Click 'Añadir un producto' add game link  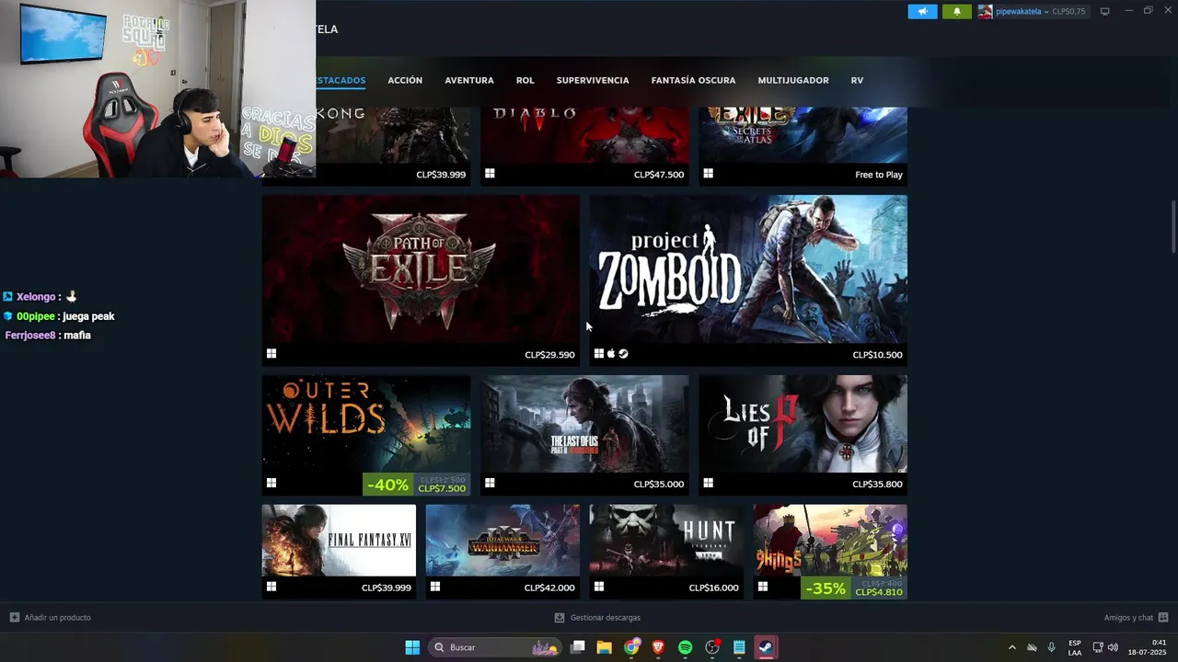(x=51, y=618)
